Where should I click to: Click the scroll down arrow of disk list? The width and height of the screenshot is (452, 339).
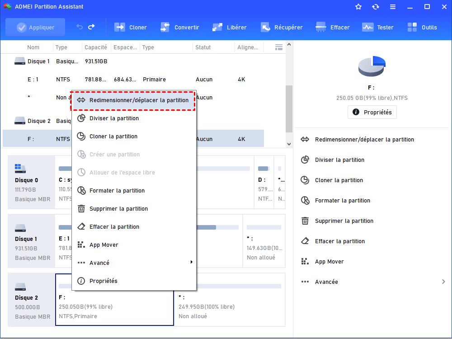[x=289, y=144]
